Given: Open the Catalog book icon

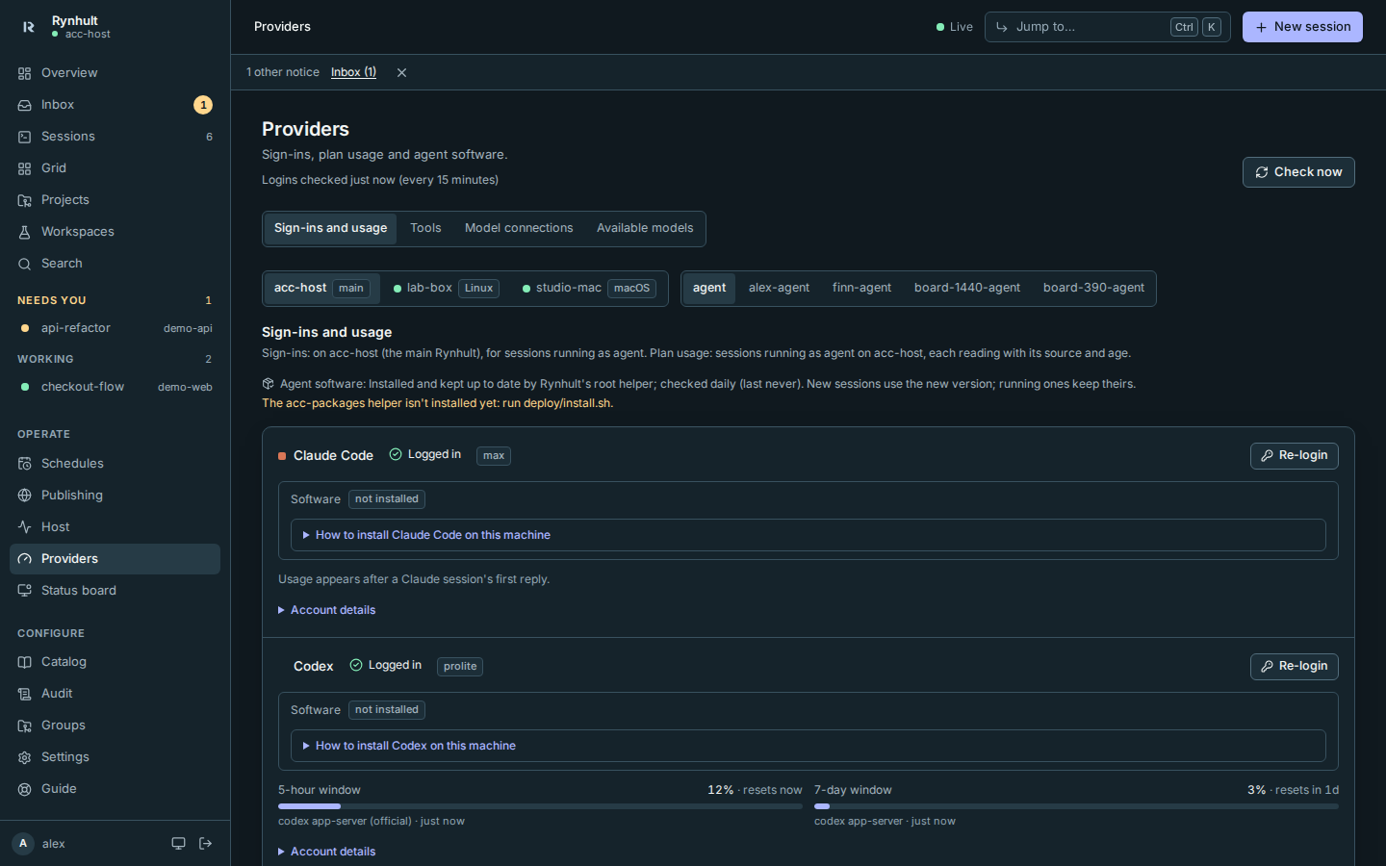Looking at the screenshot, I should [x=24, y=662].
